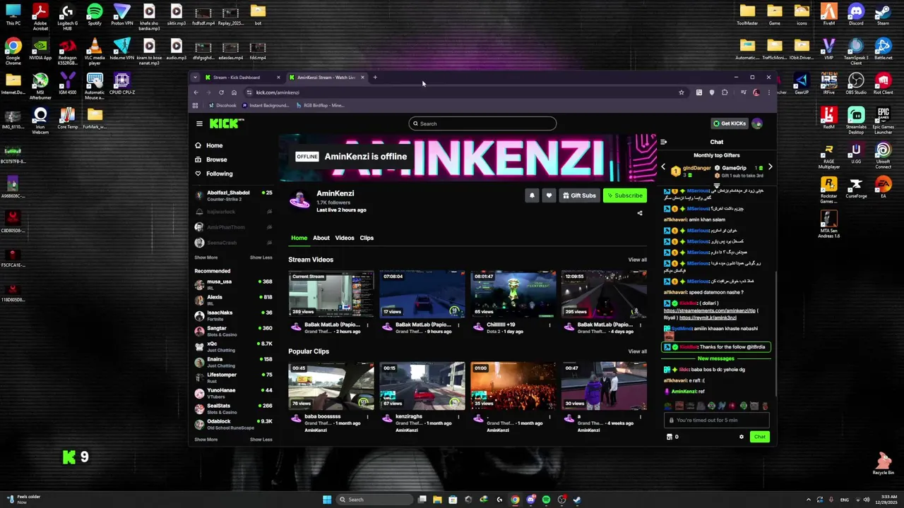Go to browser home page icon

[234, 92]
